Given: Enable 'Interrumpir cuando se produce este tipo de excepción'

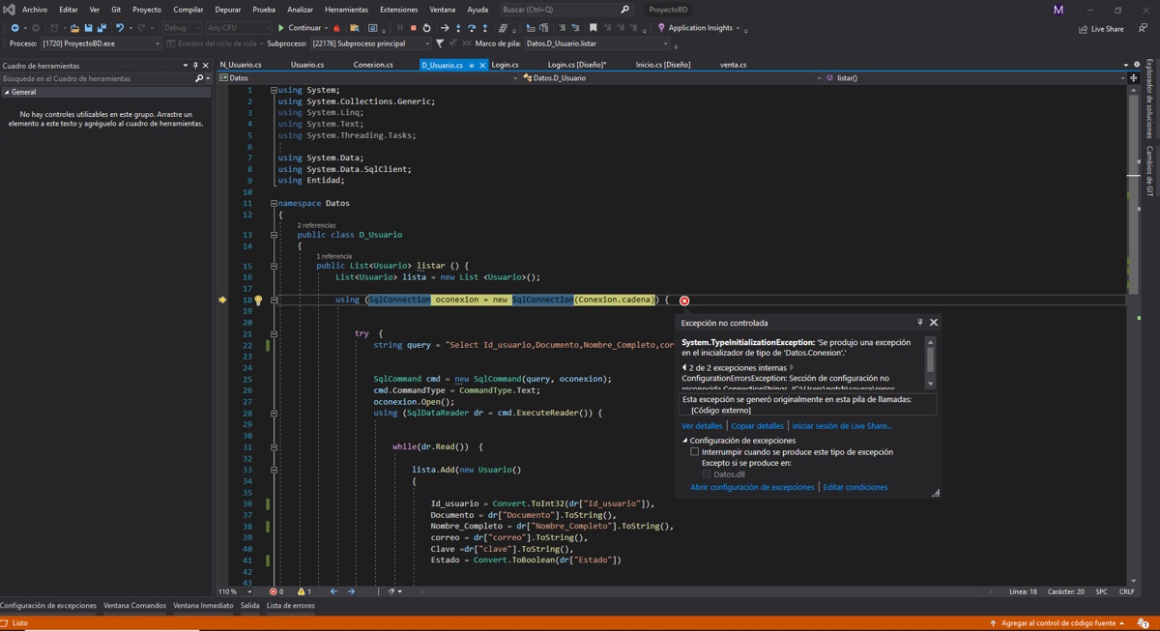Looking at the screenshot, I should (694, 452).
